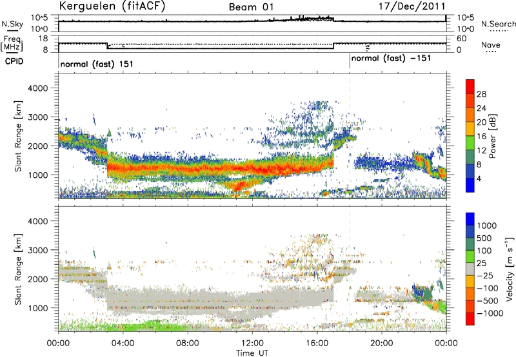
Task: Click the "4000" range tick on power panel
Action: pos(37,88)
